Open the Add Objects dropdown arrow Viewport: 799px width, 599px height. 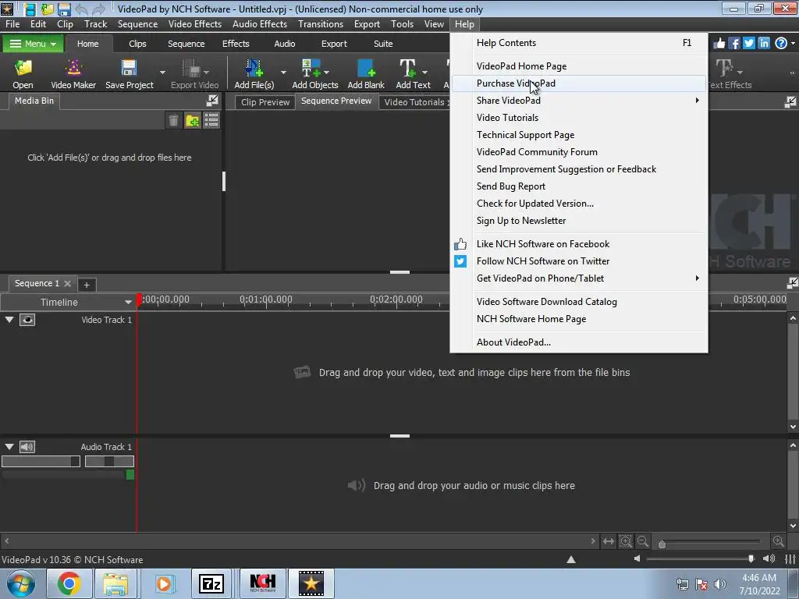pyautogui.click(x=327, y=73)
